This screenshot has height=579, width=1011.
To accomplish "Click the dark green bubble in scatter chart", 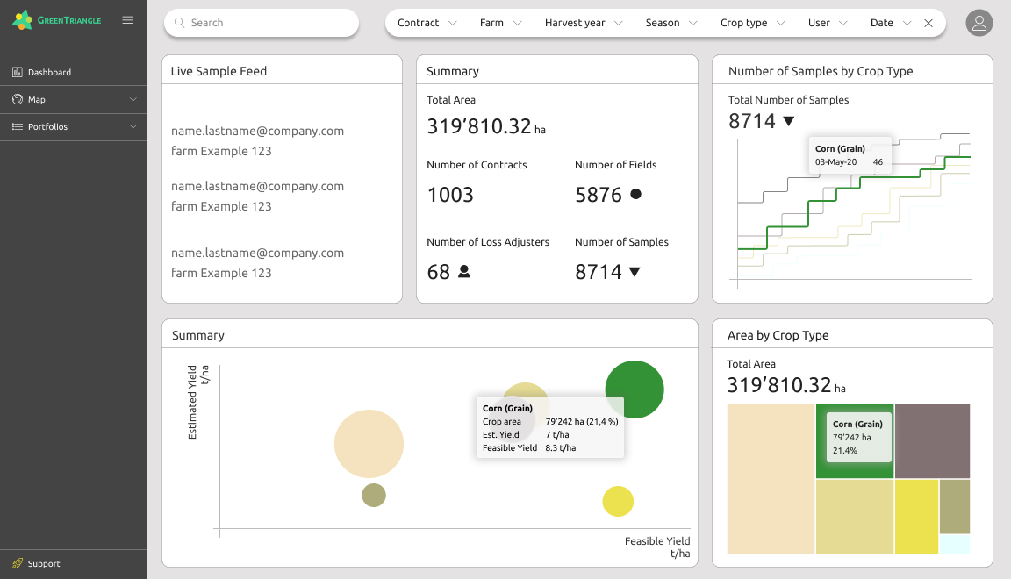I will tap(635, 389).
